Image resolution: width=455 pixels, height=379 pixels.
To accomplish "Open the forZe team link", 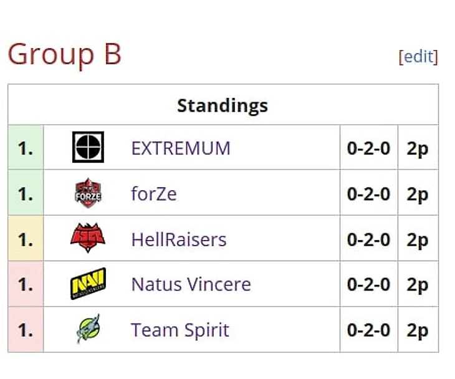I will pyautogui.click(x=154, y=194).
